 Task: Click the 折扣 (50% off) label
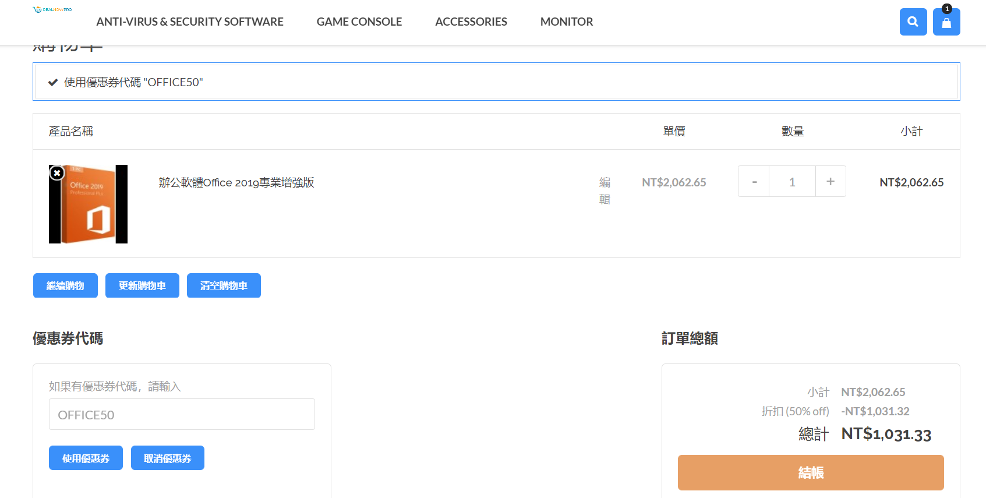796,411
